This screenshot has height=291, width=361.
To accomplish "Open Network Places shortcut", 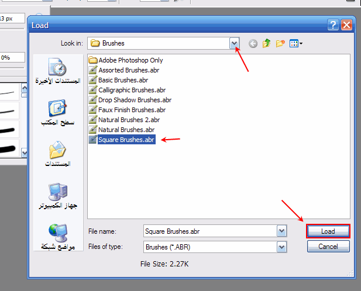I will [58, 237].
